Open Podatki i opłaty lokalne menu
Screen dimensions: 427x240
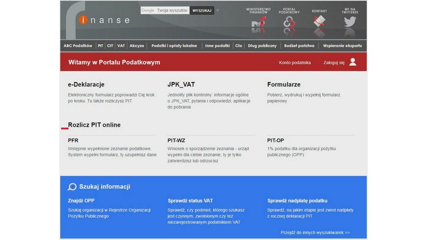(174, 46)
